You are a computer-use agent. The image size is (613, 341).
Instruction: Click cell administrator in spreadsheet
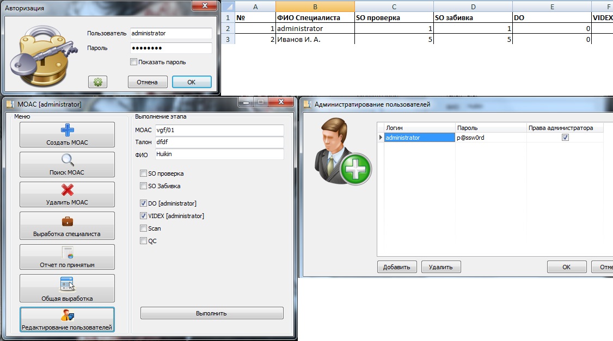pyautogui.click(x=315, y=28)
